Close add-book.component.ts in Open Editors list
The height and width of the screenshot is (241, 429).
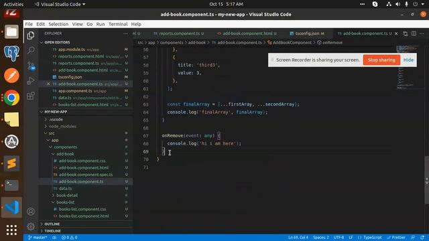pyautogui.click(x=48, y=84)
